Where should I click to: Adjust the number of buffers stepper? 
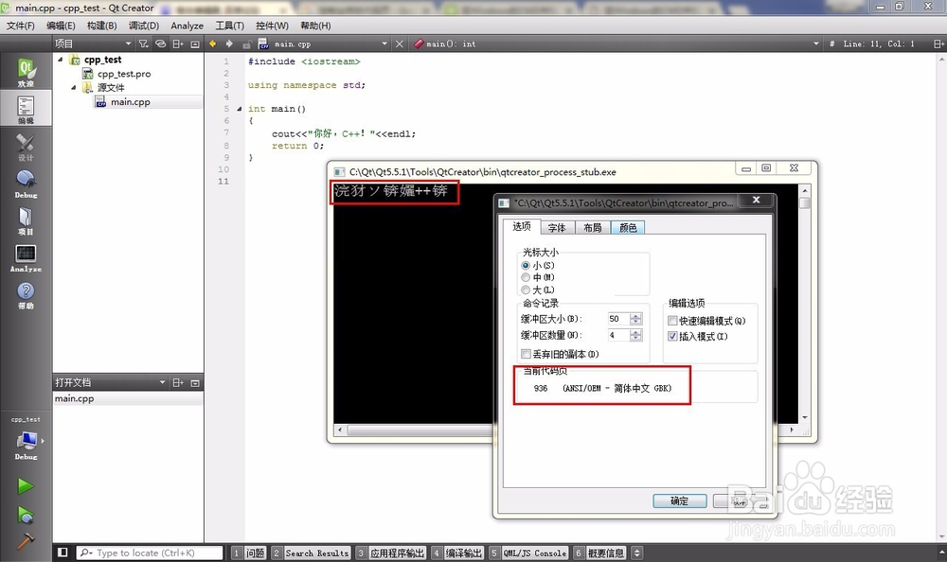click(635, 335)
